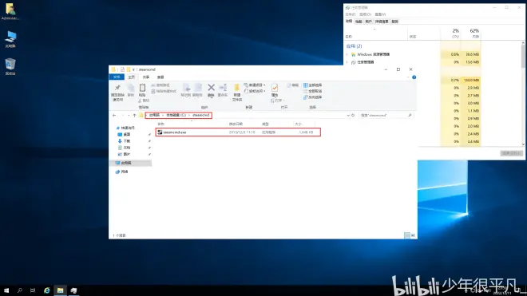
Task: Open address bar history dropdown
Action: [x=348, y=115]
